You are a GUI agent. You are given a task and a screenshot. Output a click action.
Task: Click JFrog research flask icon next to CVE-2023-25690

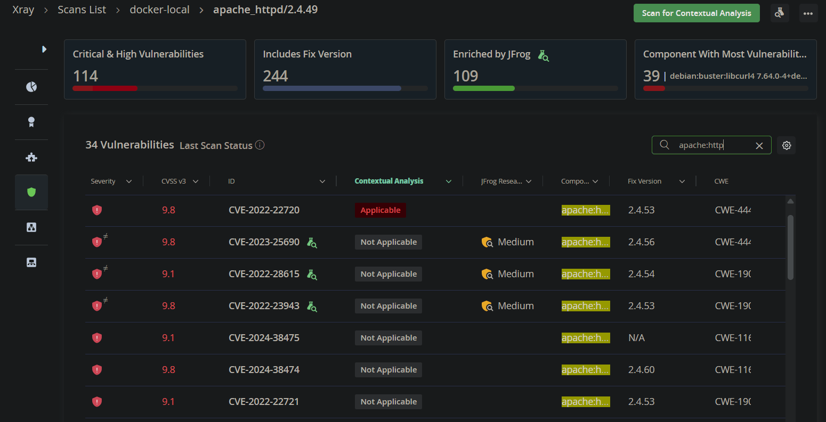tap(312, 243)
